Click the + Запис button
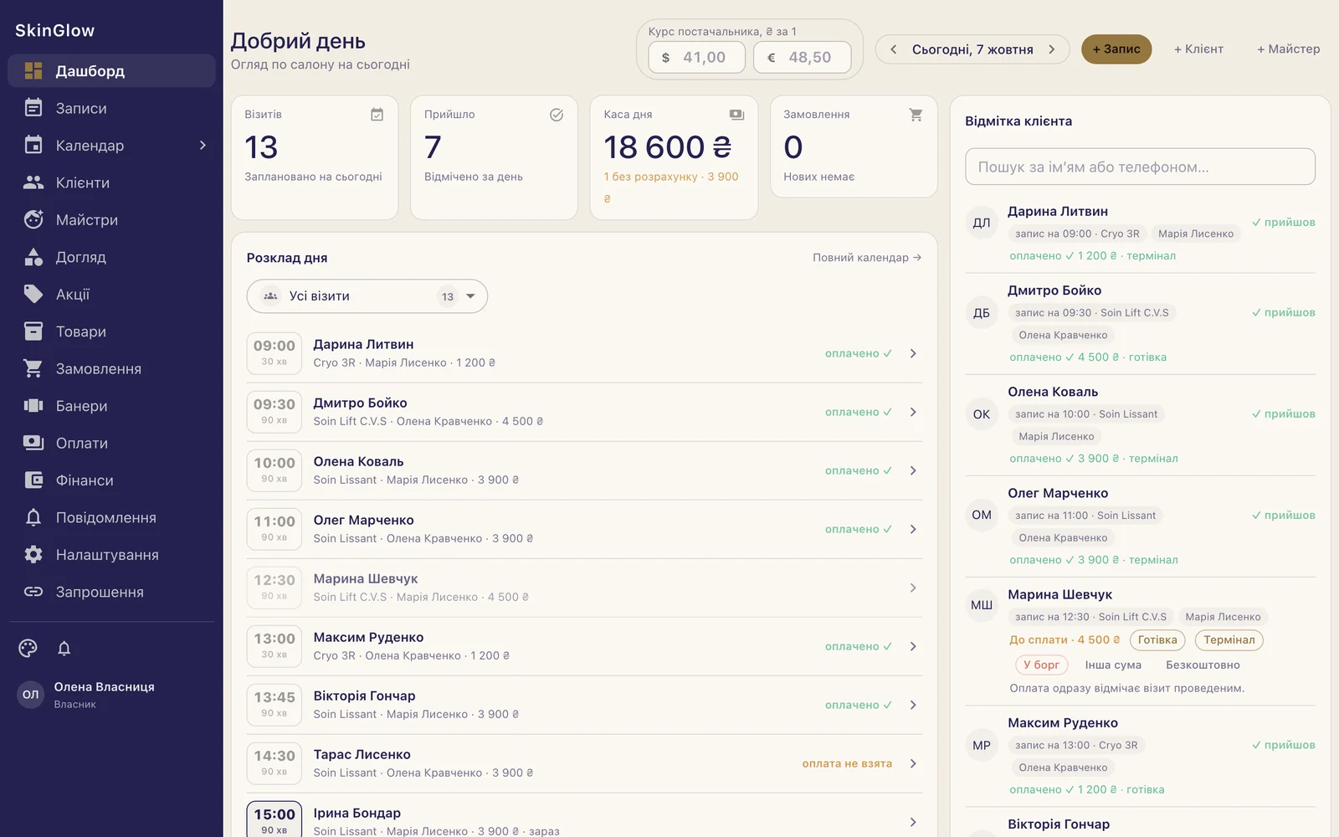This screenshot has width=1339, height=837. [1116, 49]
